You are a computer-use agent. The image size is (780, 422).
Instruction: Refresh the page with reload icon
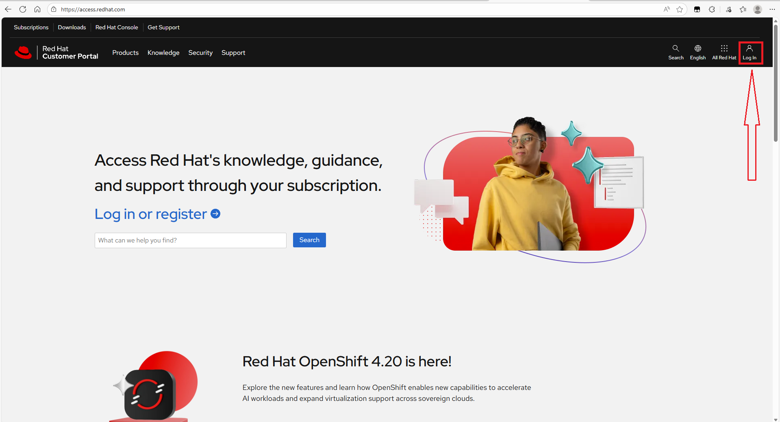pos(23,9)
